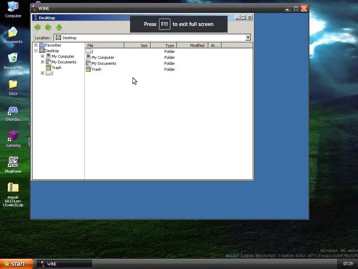Select the / drive icon in file list
The width and height of the screenshot is (358, 269).
[88, 51]
